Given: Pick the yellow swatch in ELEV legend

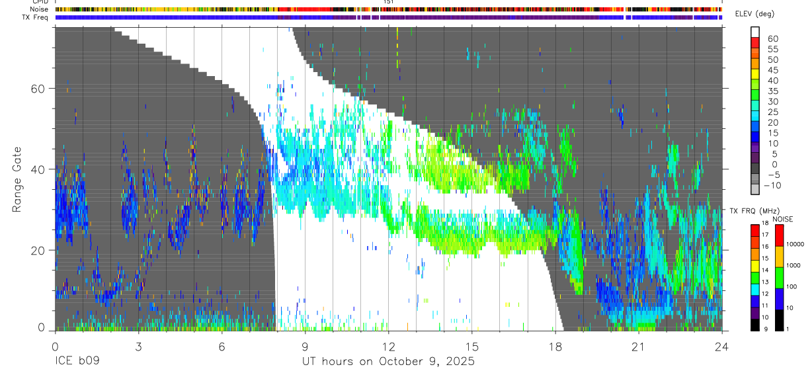Looking at the screenshot, I should [x=755, y=74].
